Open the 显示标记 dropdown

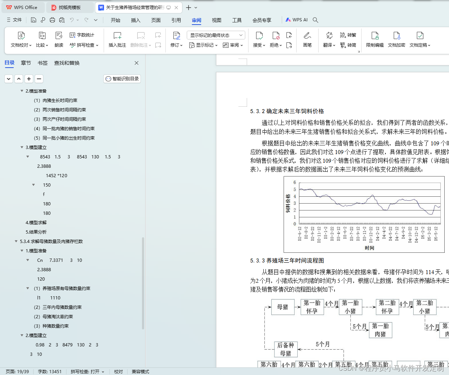(x=203, y=45)
